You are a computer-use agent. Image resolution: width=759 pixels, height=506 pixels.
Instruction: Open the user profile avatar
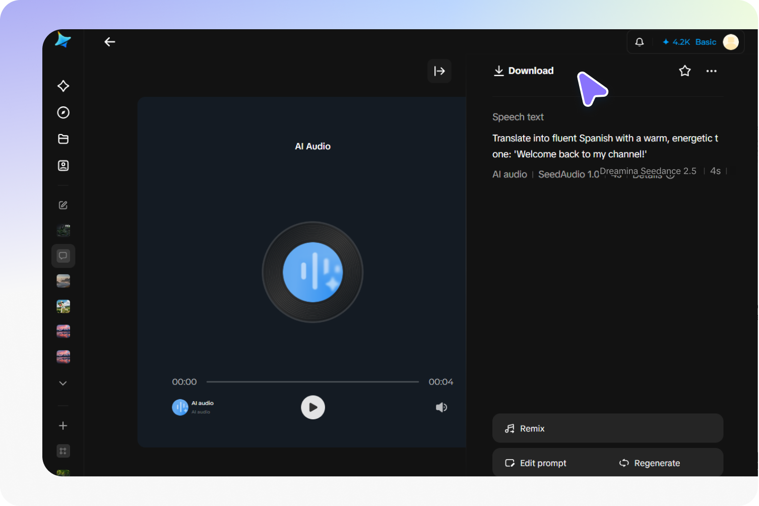click(x=731, y=42)
